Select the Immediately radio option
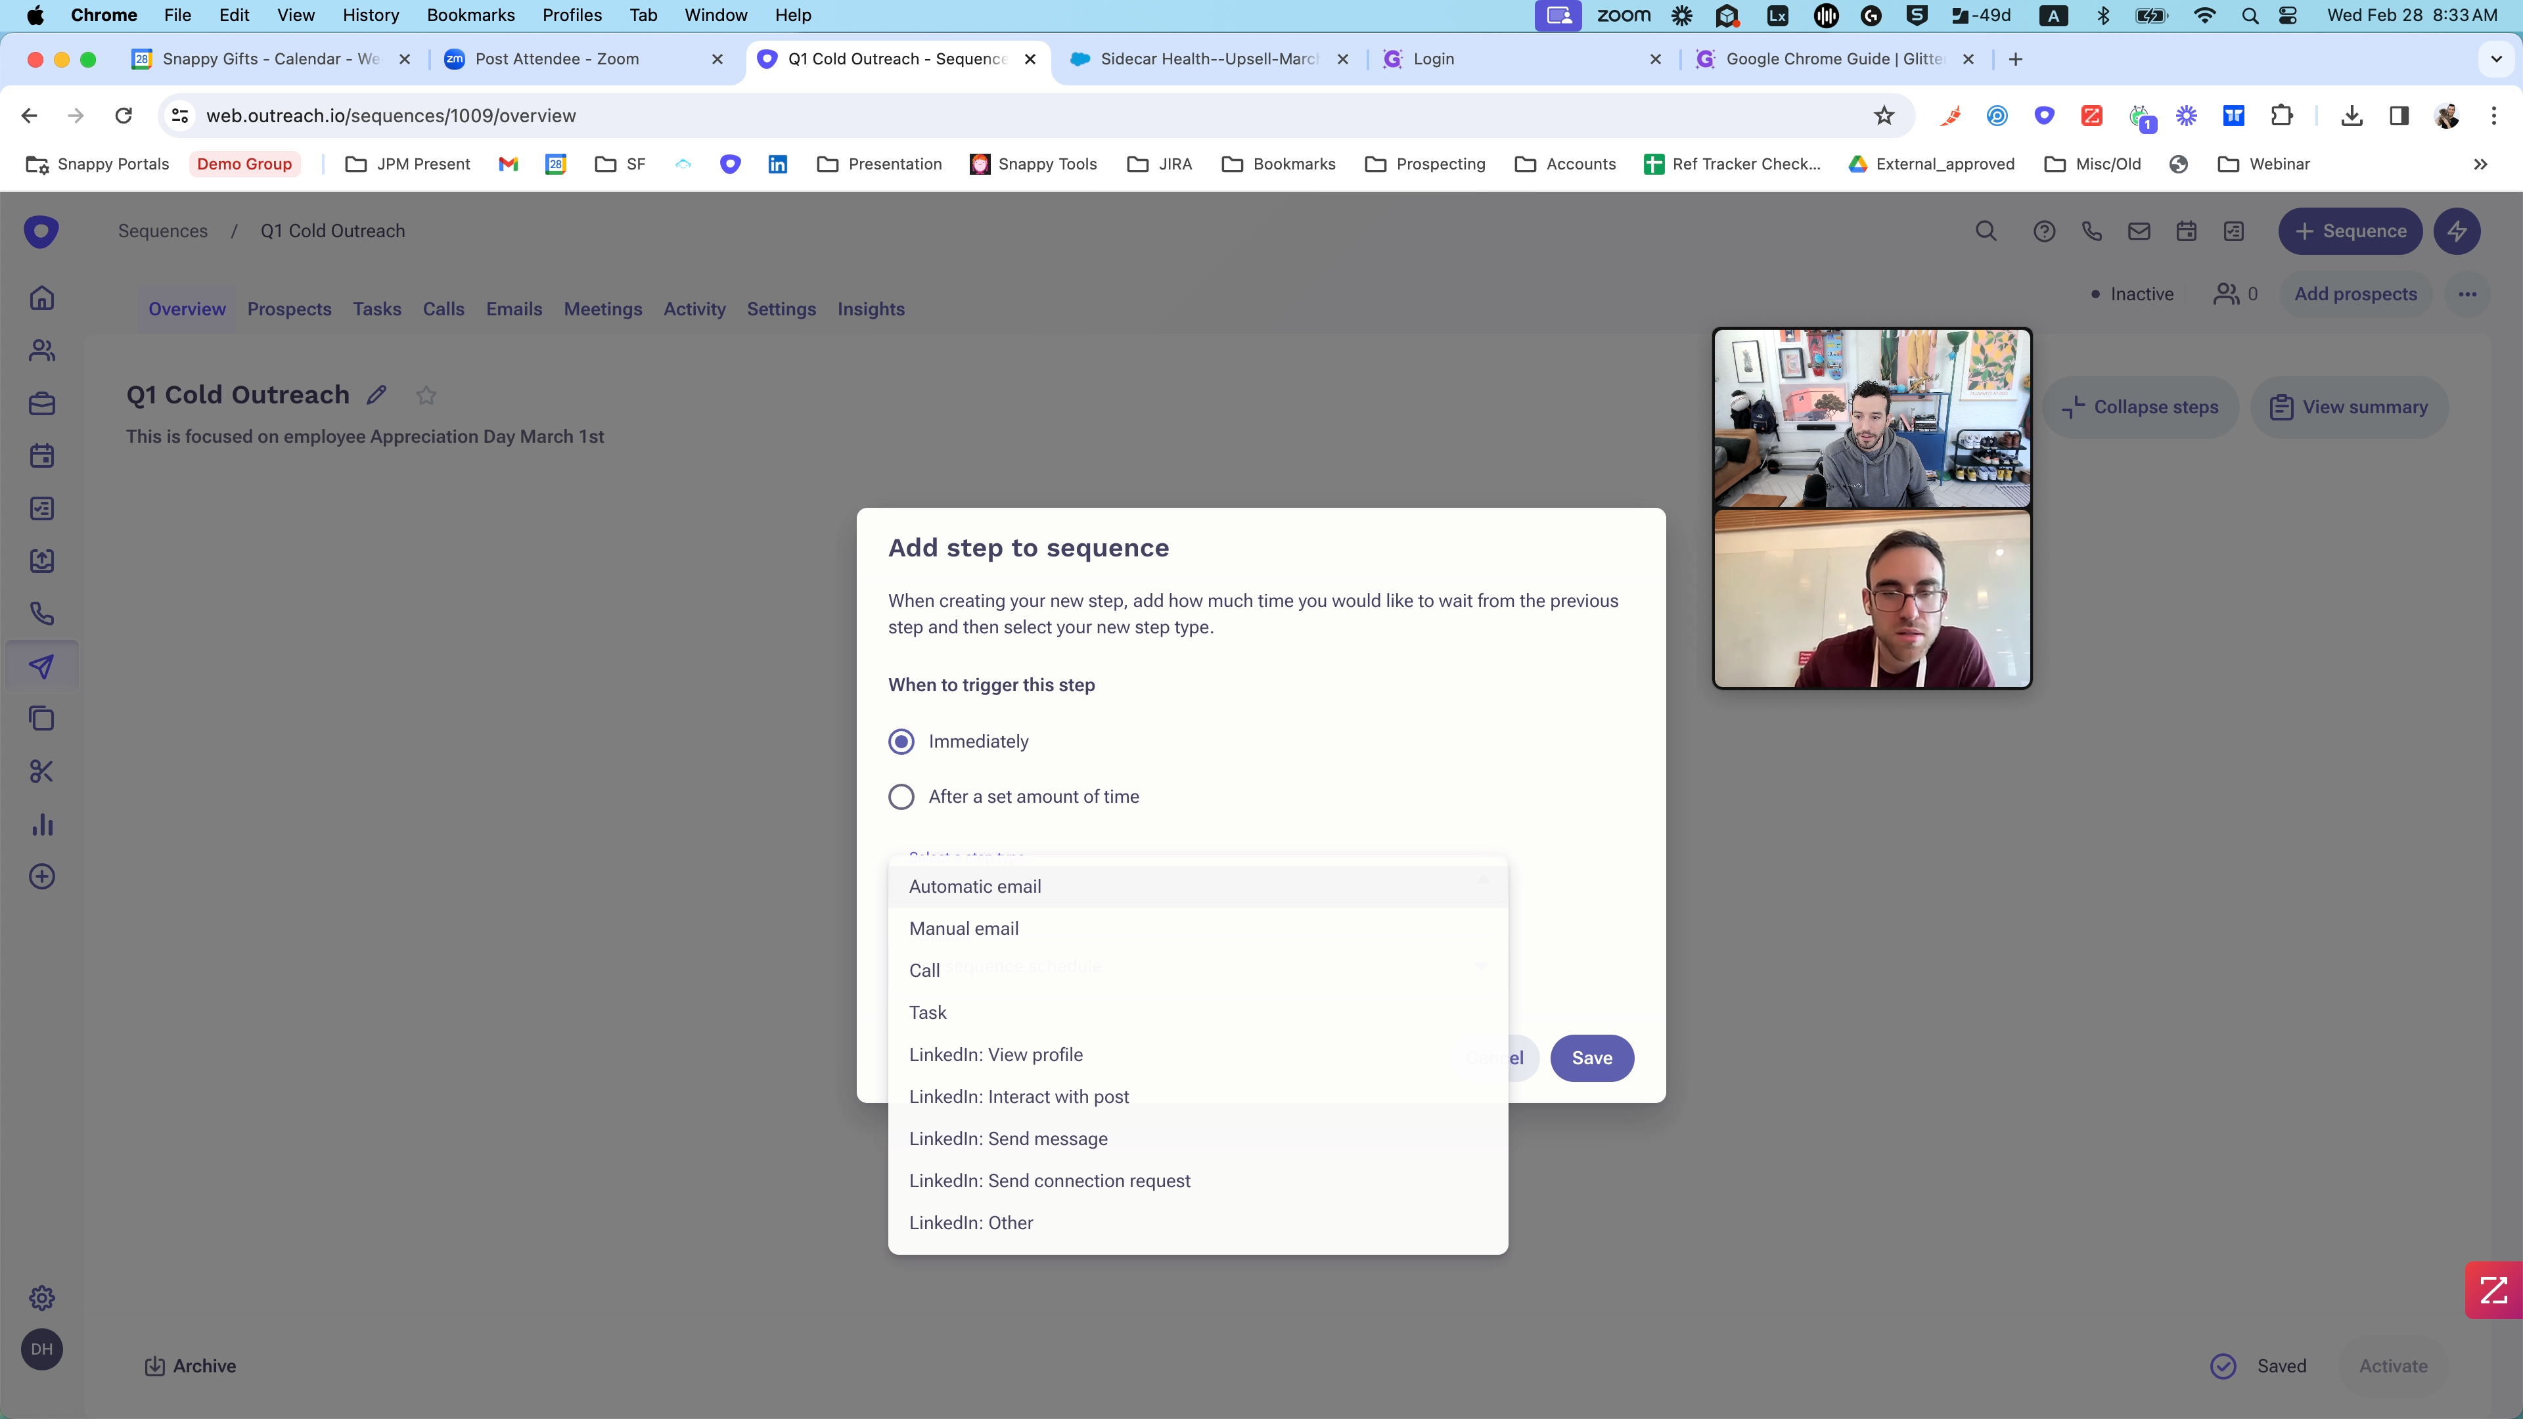The image size is (2523, 1419). [x=901, y=741]
